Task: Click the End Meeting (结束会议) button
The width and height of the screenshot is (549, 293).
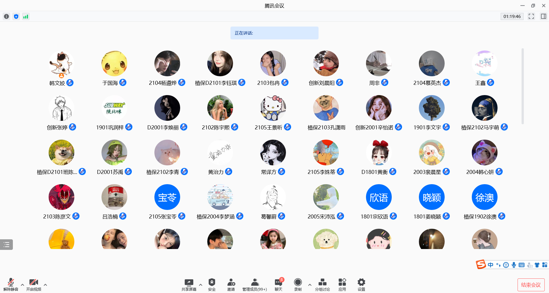Action: click(x=531, y=285)
